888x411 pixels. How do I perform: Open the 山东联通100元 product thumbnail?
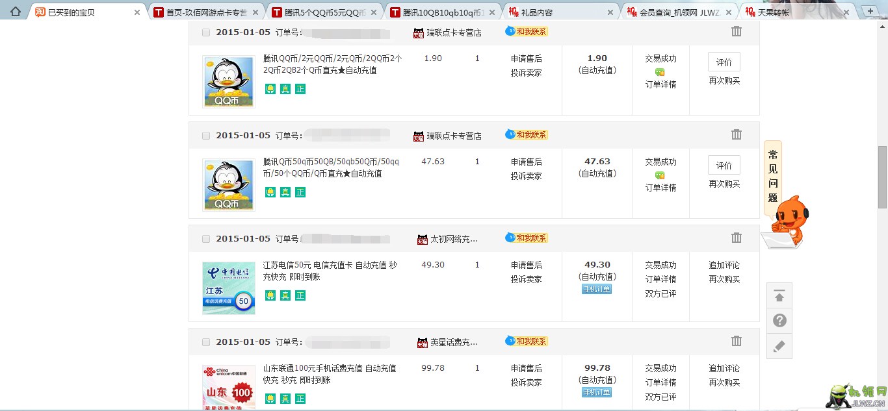pyautogui.click(x=229, y=388)
